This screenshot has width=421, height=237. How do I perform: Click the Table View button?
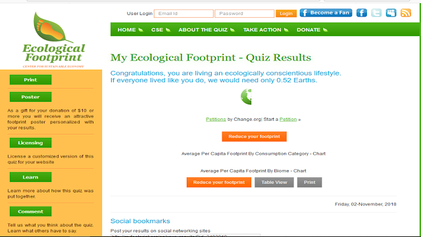(274, 183)
